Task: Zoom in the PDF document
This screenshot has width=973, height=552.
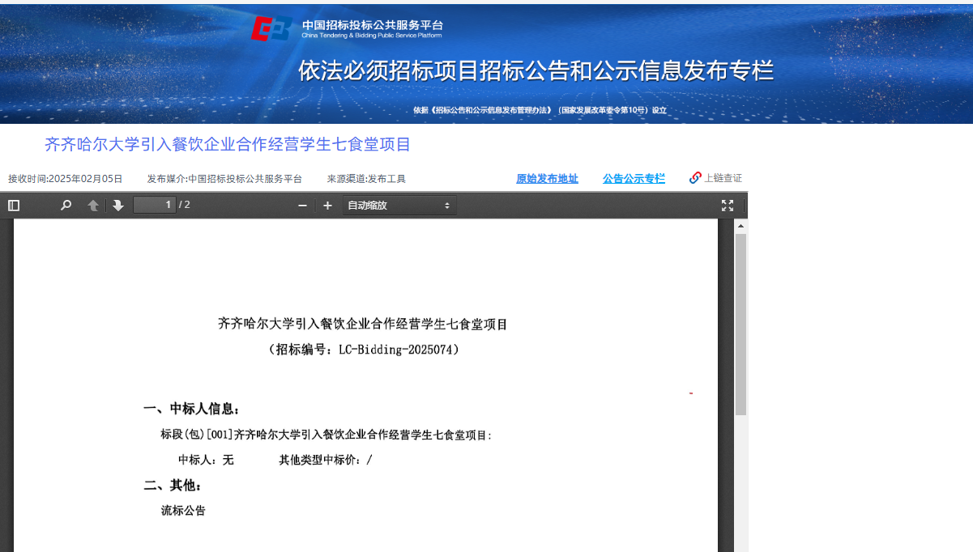Action: coord(327,206)
